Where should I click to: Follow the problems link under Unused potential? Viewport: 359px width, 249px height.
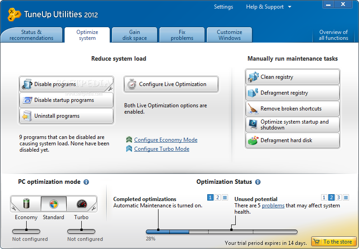click(273, 206)
